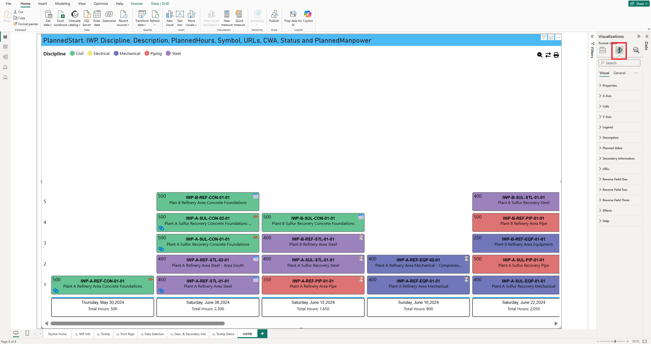Click Format painter
651x344 pixels.
tap(26, 24)
